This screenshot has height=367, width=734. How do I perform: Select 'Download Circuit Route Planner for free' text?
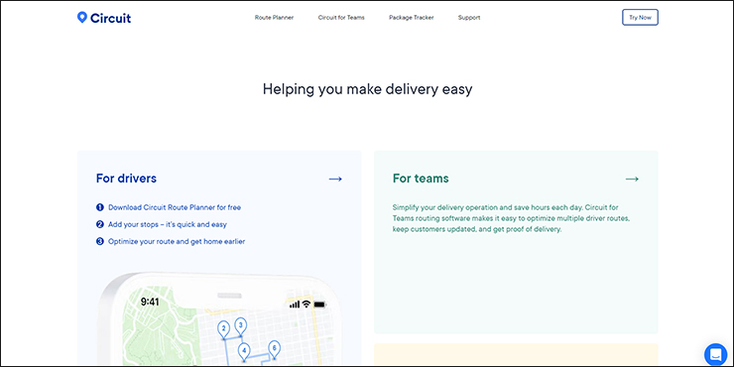175,207
